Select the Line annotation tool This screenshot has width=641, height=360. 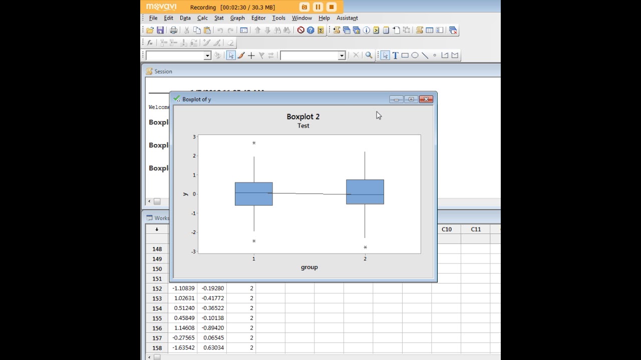(x=425, y=55)
